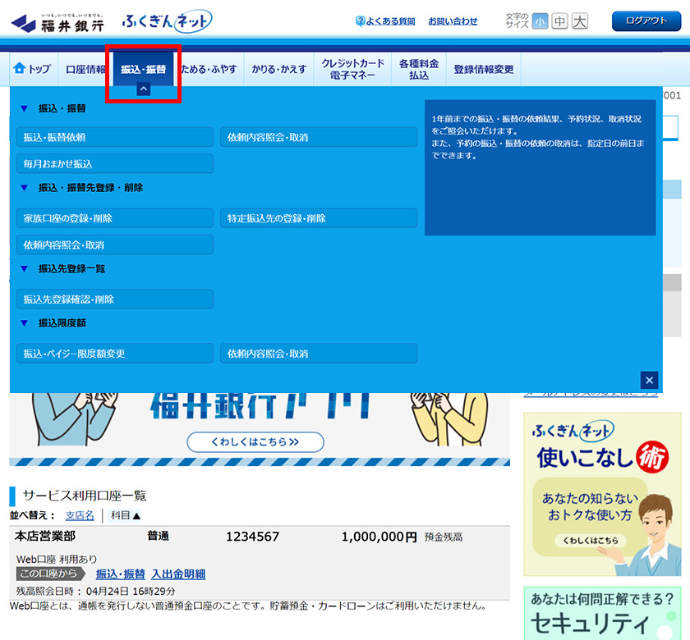Open クレジットカード 電子マネー tab
Viewport: 690px width, 640px height.
[353, 69]
